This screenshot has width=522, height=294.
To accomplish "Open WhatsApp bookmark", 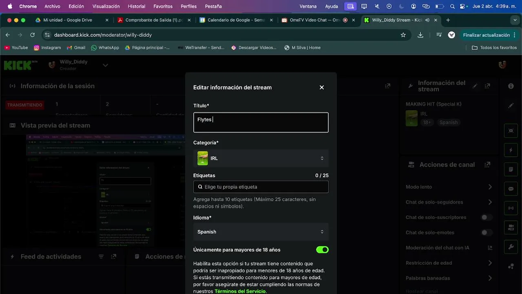I will pyautogui.click(x=105, y=48).
